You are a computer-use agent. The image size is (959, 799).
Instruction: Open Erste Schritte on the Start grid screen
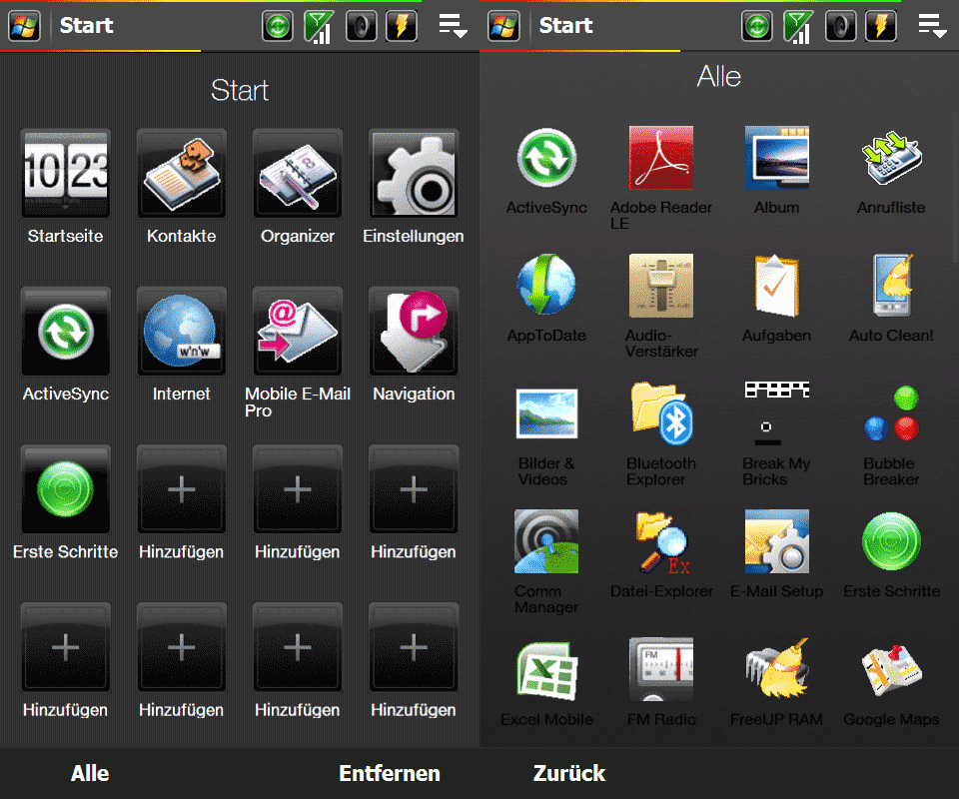[x=66, y=489]
